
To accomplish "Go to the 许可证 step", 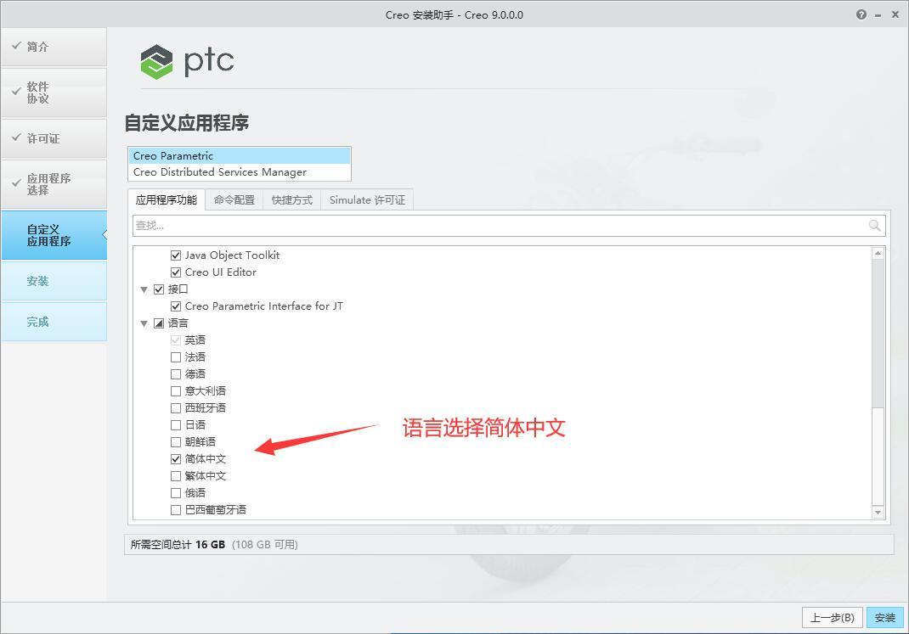I will (x=54, y=138).
